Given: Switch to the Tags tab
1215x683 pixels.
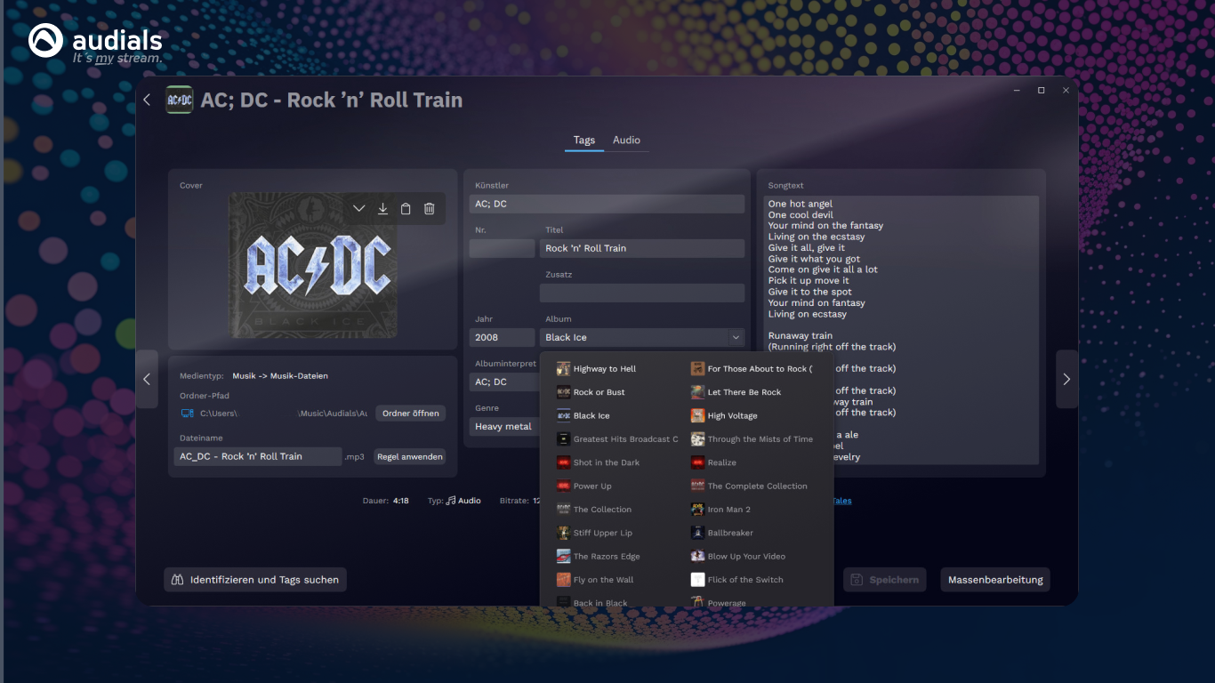Looking at the screenshot, I should point(584,141).
